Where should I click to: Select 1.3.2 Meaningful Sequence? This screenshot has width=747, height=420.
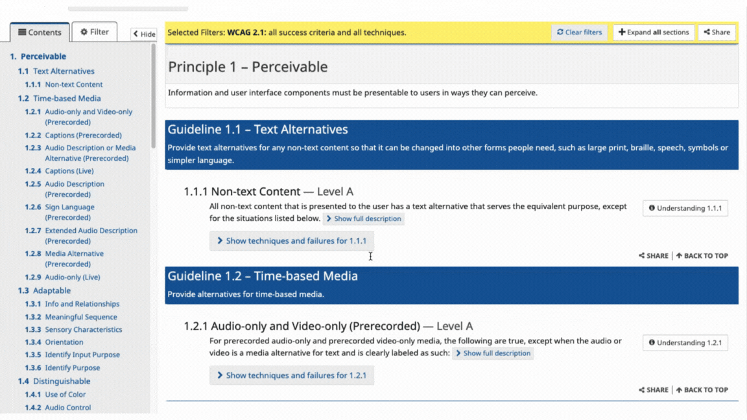point(71,317)
